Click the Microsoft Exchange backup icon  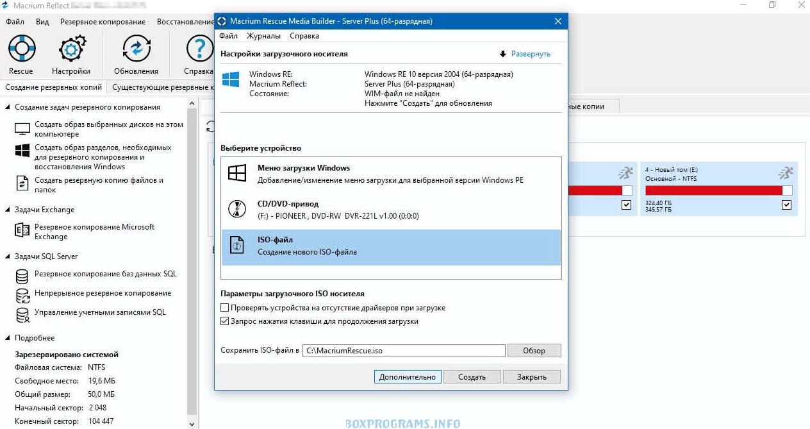pos(22,231)
